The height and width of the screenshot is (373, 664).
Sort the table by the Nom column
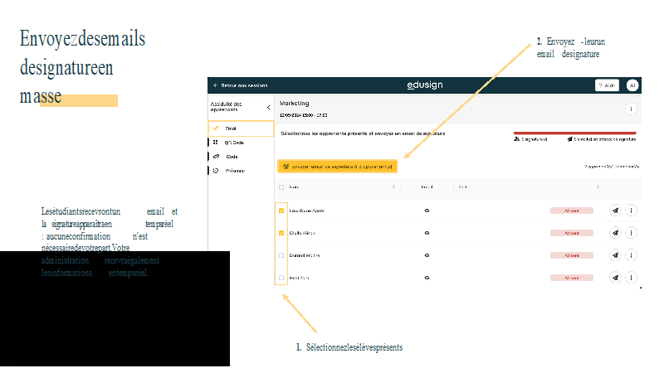[393, 187]
